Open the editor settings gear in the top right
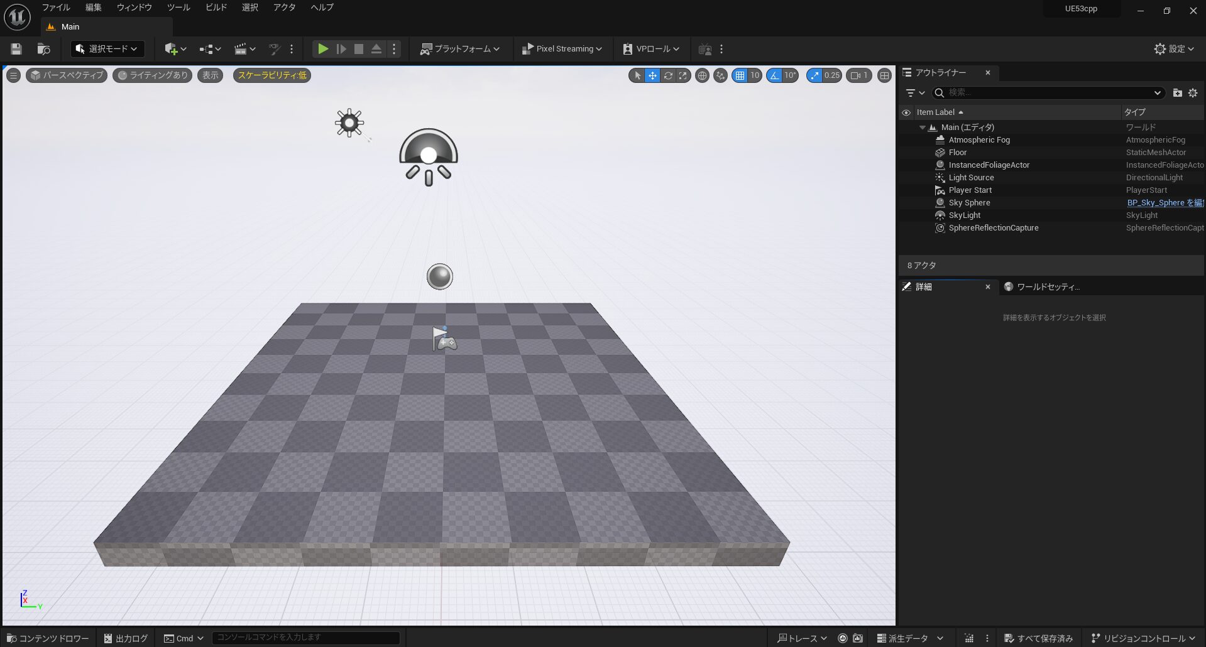Image resolution: width=1206 pixels, height=647 pixels. (1159, 49)
